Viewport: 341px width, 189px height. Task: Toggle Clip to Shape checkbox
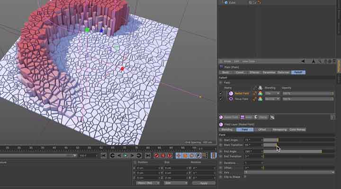click(x=245, y=177)
